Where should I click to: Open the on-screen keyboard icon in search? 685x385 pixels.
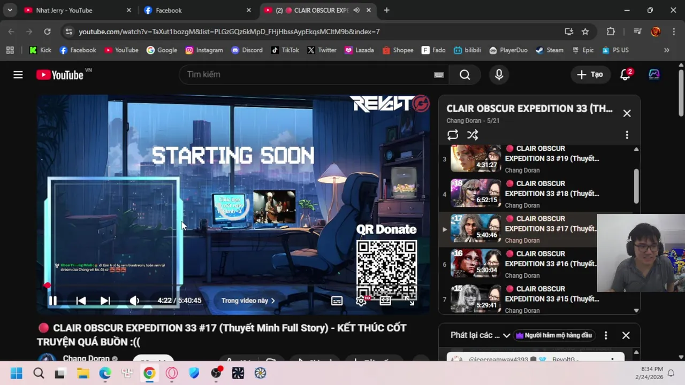click(x=439, y=75)
